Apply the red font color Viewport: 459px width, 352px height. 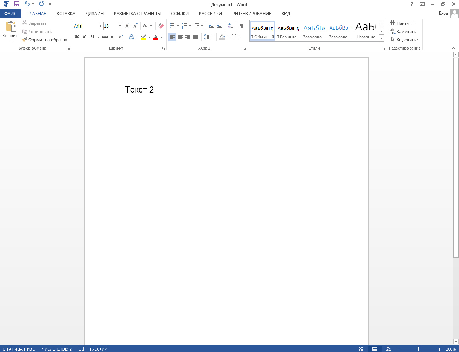(x=156, y=37)
